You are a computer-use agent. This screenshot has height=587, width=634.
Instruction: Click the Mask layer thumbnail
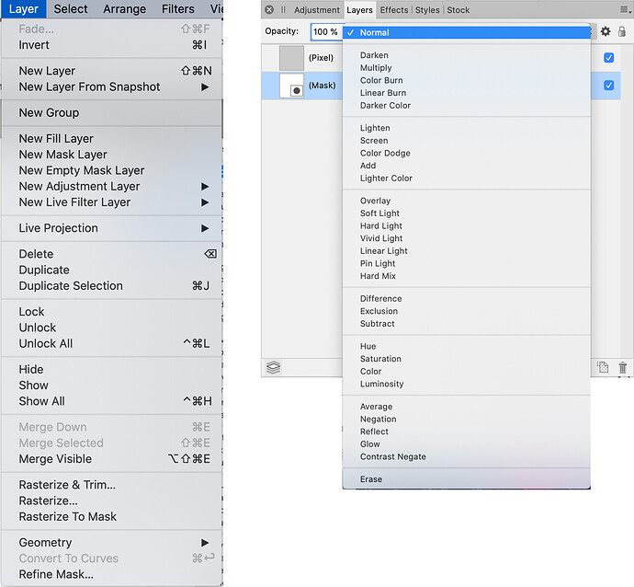pos(291,86)
